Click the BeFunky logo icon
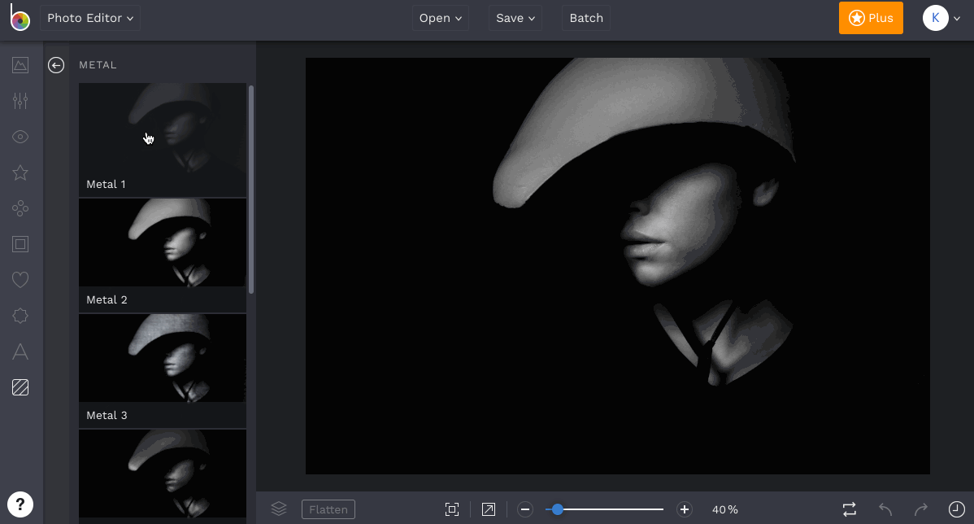Screen dimensions: 974x524 [20, 17]
